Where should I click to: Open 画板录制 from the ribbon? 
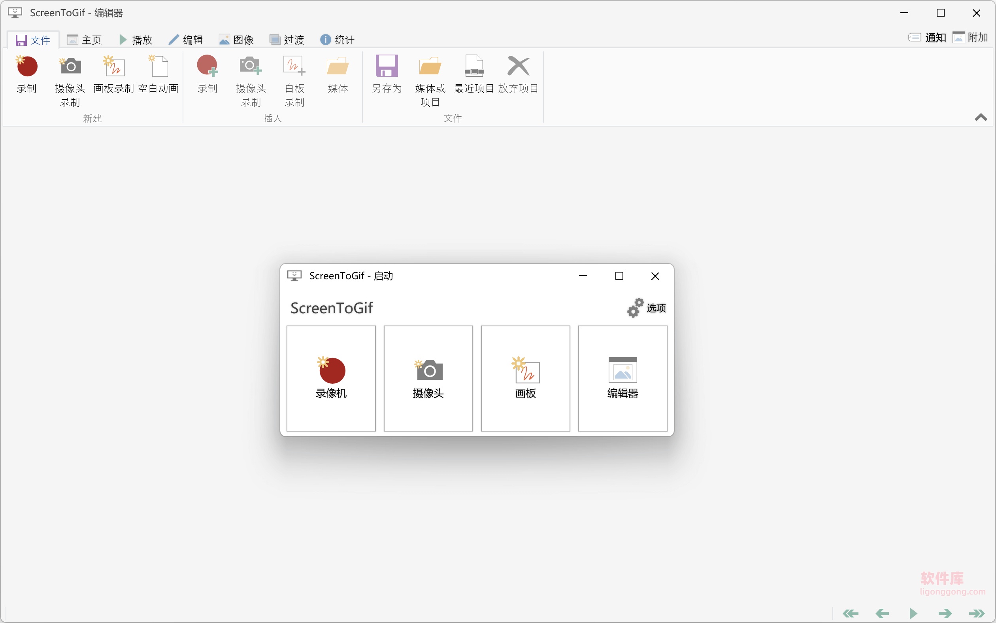point(114,66)
